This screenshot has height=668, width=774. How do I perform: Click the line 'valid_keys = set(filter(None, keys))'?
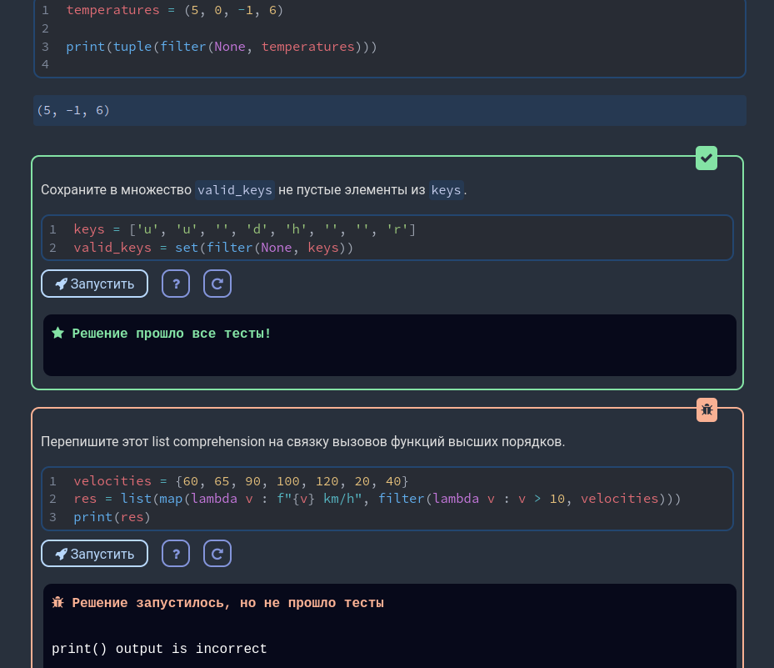click(213, 248)
